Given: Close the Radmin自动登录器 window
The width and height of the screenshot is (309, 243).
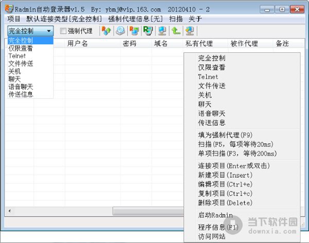Looking at the screenshot, I should click(297, 9).
